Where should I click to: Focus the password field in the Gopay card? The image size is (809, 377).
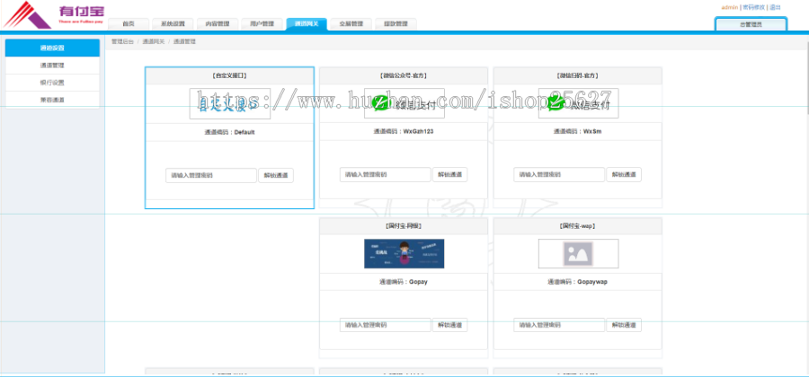coord(386,325)
